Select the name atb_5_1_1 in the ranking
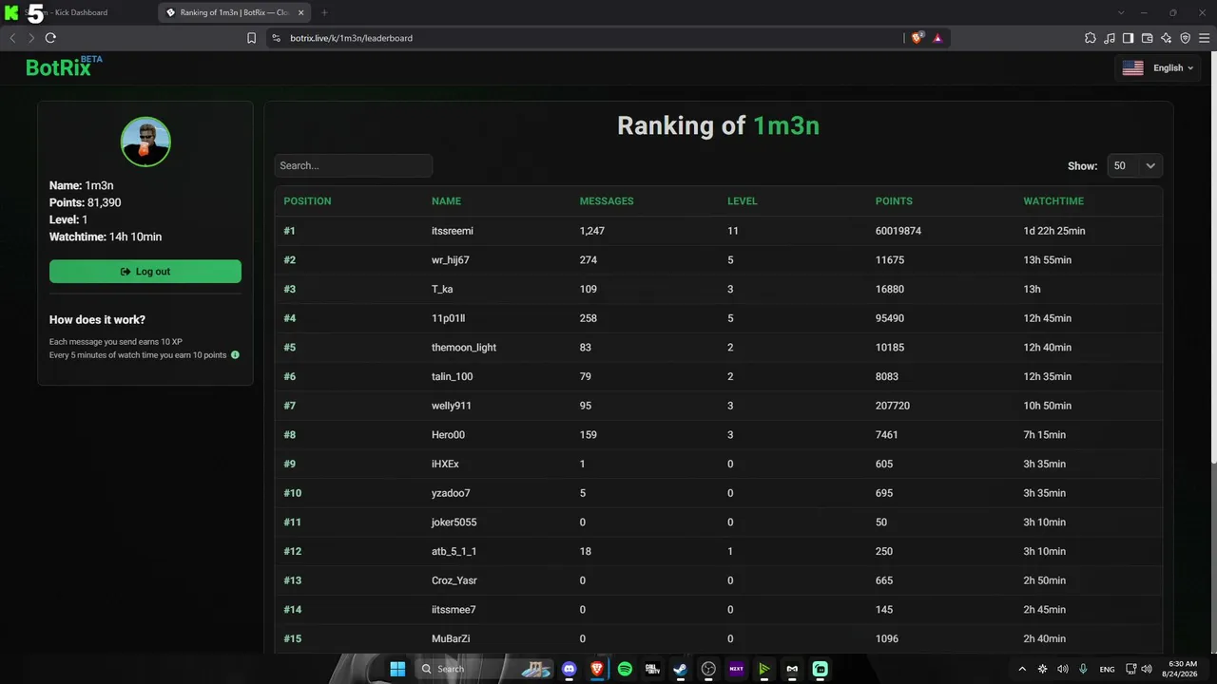Screen dimensions: 1217x684 454,551
